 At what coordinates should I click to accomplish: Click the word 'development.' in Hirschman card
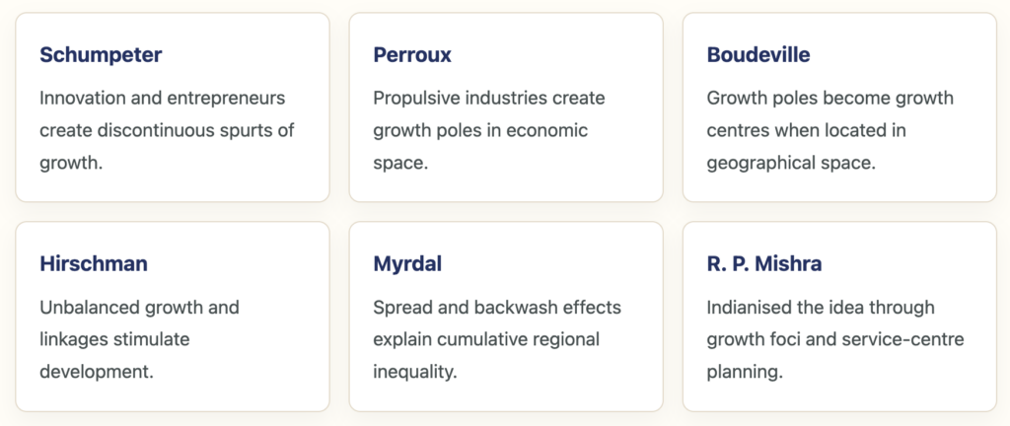tap(97, 372)
